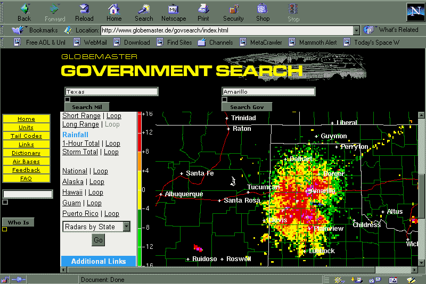Open the Puerto Rico radar link

tap(80, 213)
